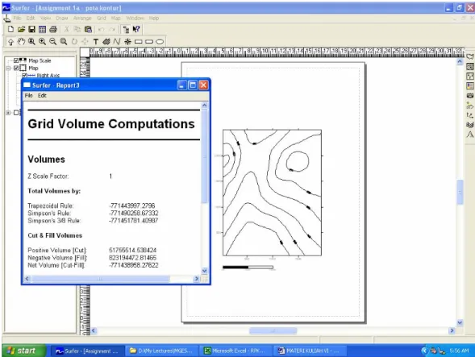Viewport: 475px width, 357px height.
Task: Choose the Select arrow tool
Action: (10, 42)
